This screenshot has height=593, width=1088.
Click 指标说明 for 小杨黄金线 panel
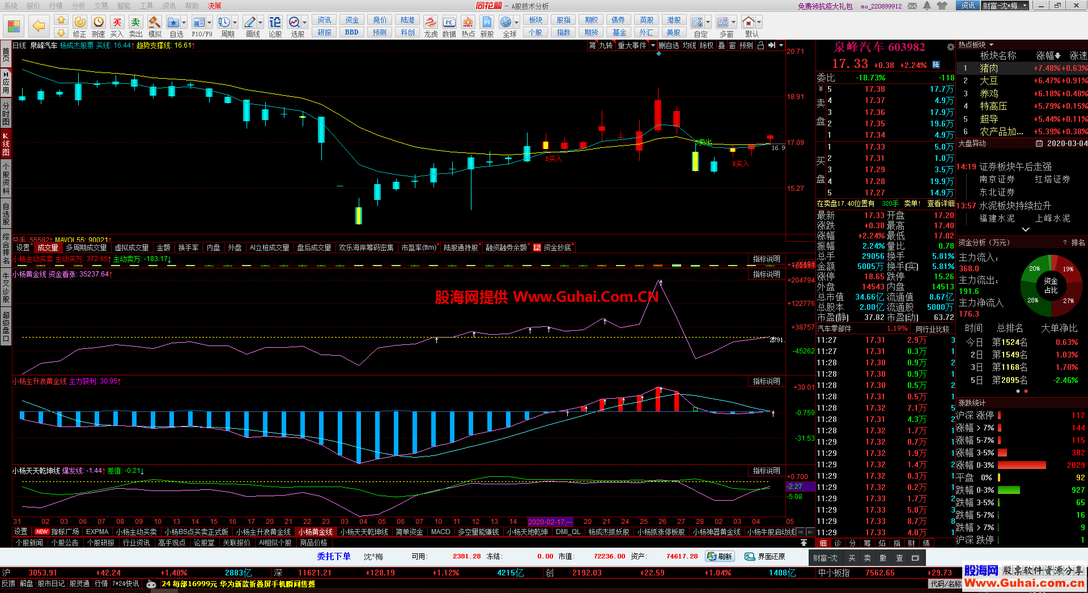(766, 274)
